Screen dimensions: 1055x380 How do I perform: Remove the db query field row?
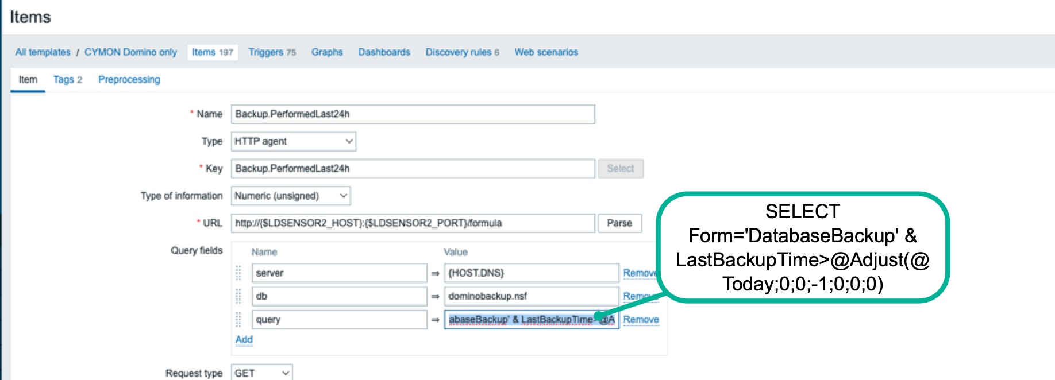pos(640,297)
